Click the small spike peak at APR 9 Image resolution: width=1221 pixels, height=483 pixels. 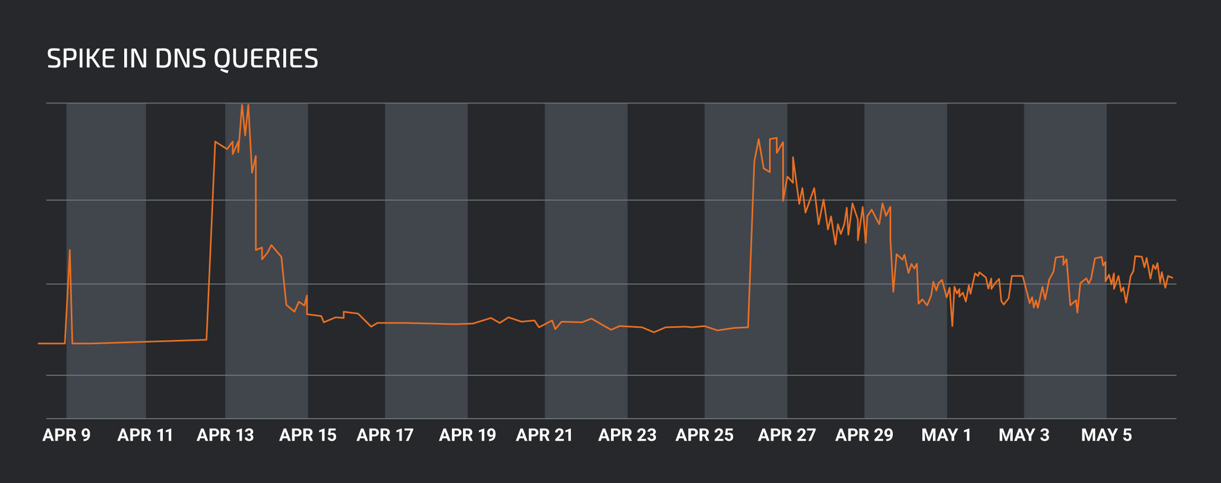pyautogui.click(x=70, y=250)
